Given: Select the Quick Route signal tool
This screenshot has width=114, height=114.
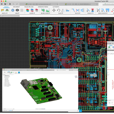Looking at the screenshot, I should pos(103,10).
